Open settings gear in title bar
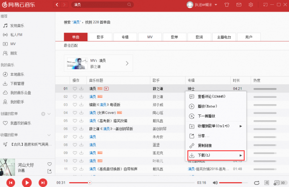 point(251,4)
